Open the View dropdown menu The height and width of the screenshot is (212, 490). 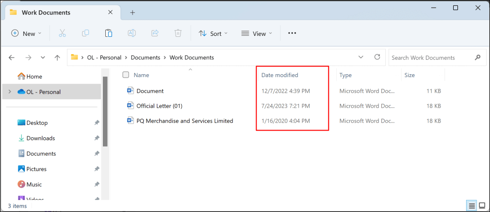(x=256, y=33)
